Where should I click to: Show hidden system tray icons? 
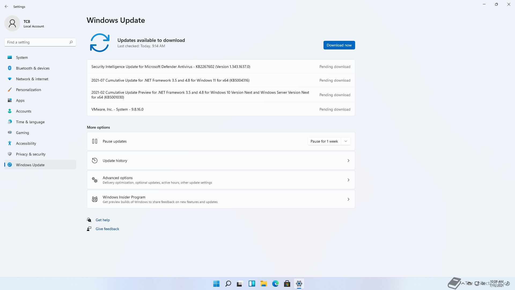(x=463, y=284)
